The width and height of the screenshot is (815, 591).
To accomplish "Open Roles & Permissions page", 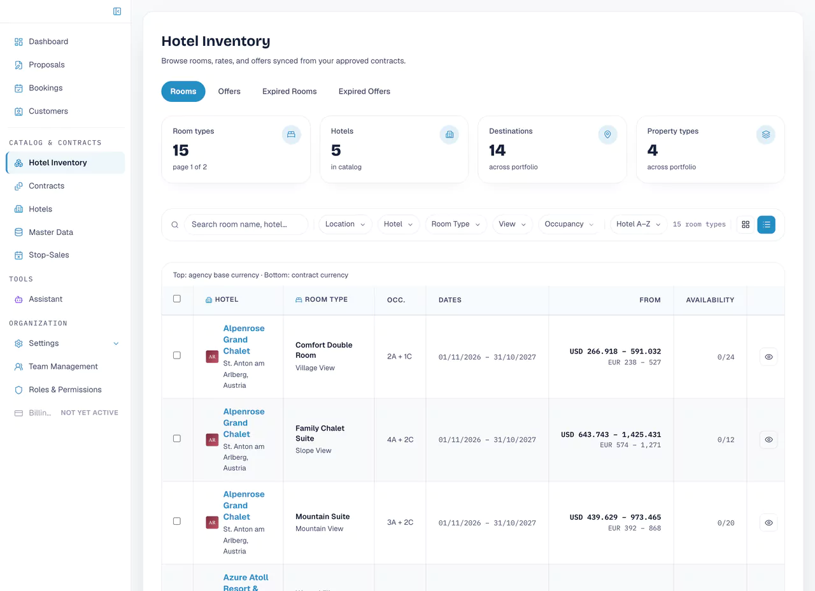I will pos(65,390).
